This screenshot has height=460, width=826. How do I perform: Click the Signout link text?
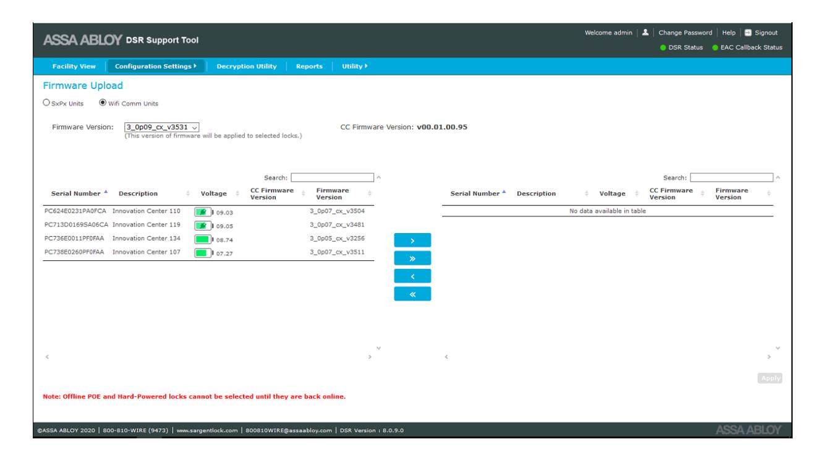pos(767,33)
